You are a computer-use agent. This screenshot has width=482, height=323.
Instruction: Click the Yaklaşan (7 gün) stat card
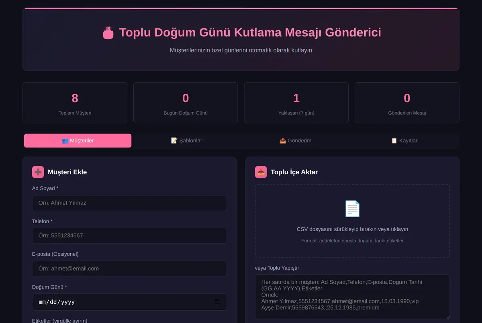(296, 103)
